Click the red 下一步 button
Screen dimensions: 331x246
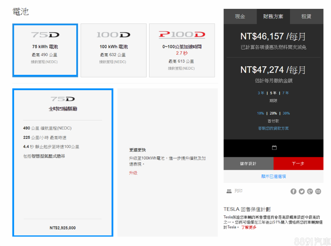[298, 164]
